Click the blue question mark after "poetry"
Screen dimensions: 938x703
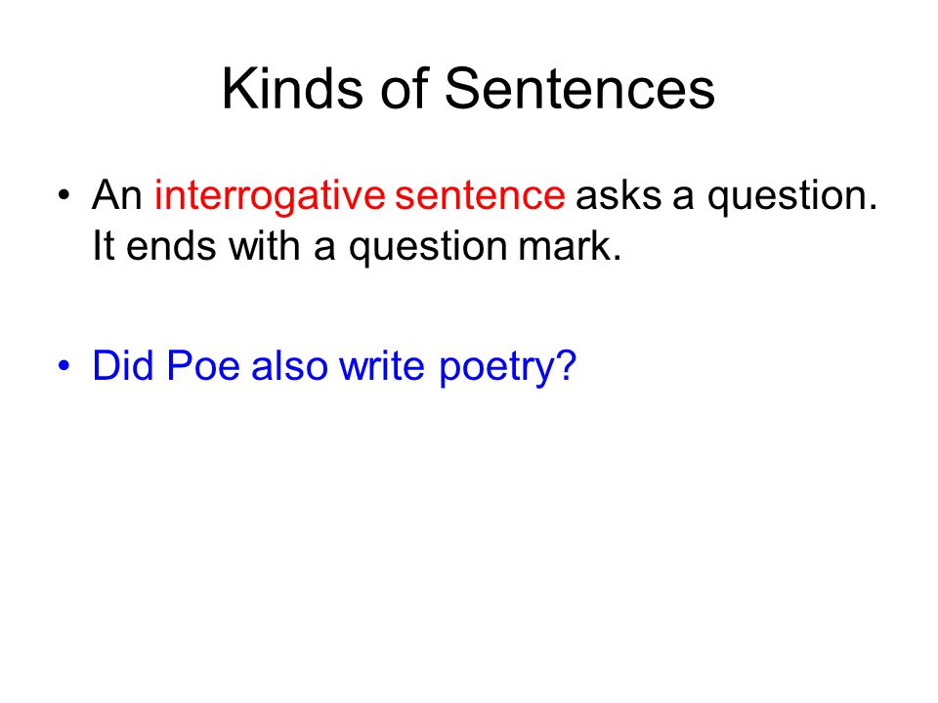[567, 365]
